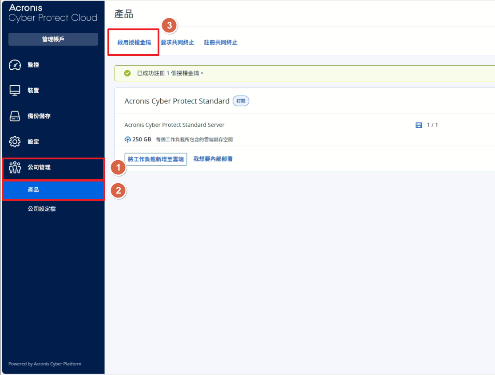Click the 產品 page heading
Viewport: 495px width, 375px height.
pos(124,14)
